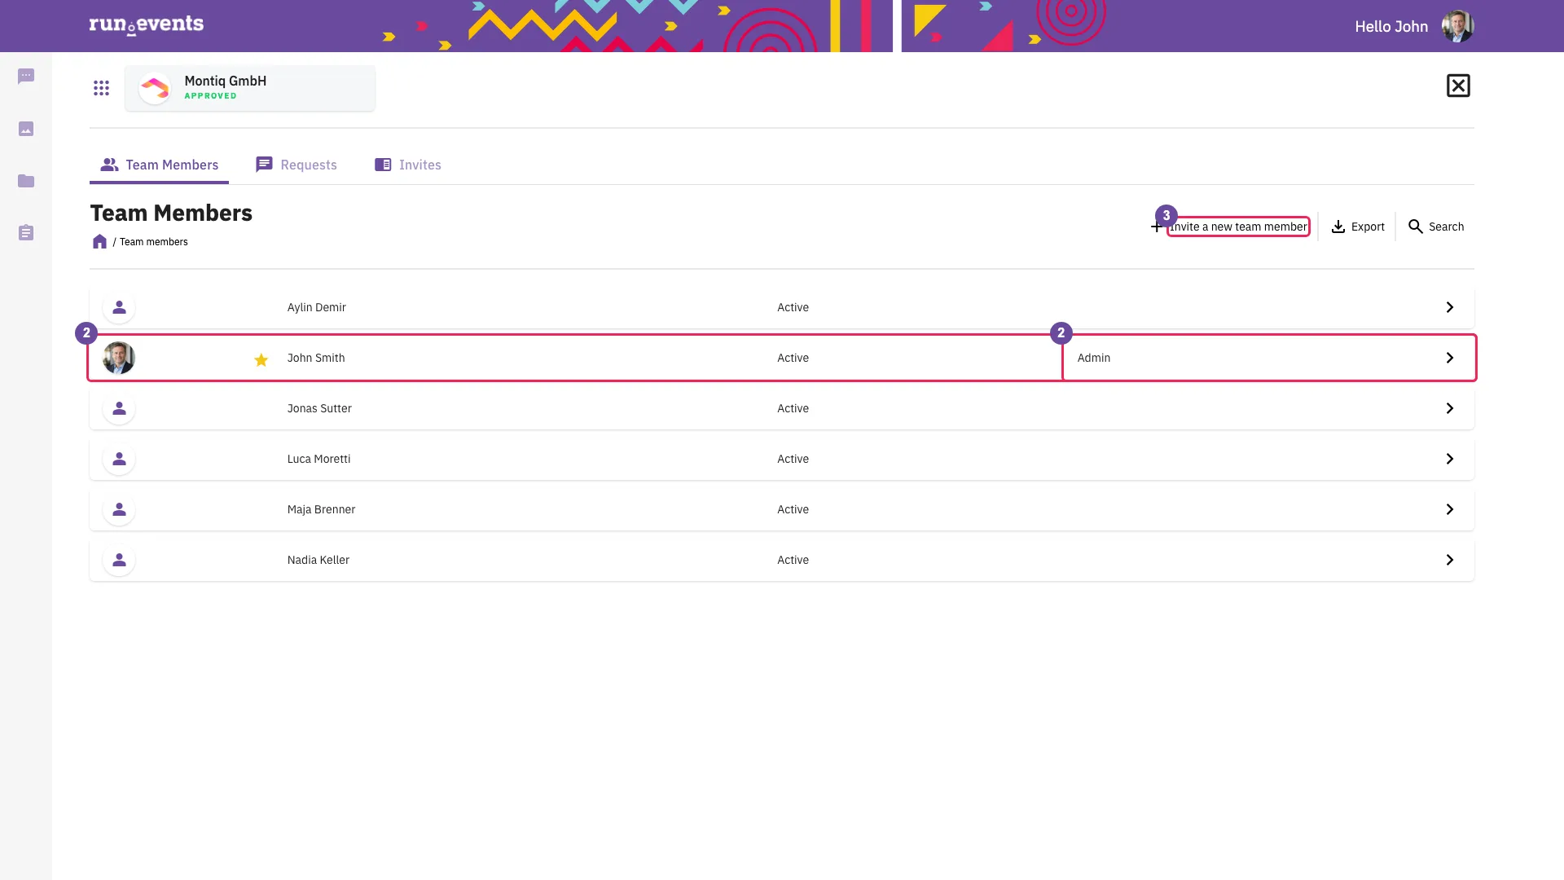Open Search for team members
This screenshot has width=1564, height=880.
pos(1435,227)
